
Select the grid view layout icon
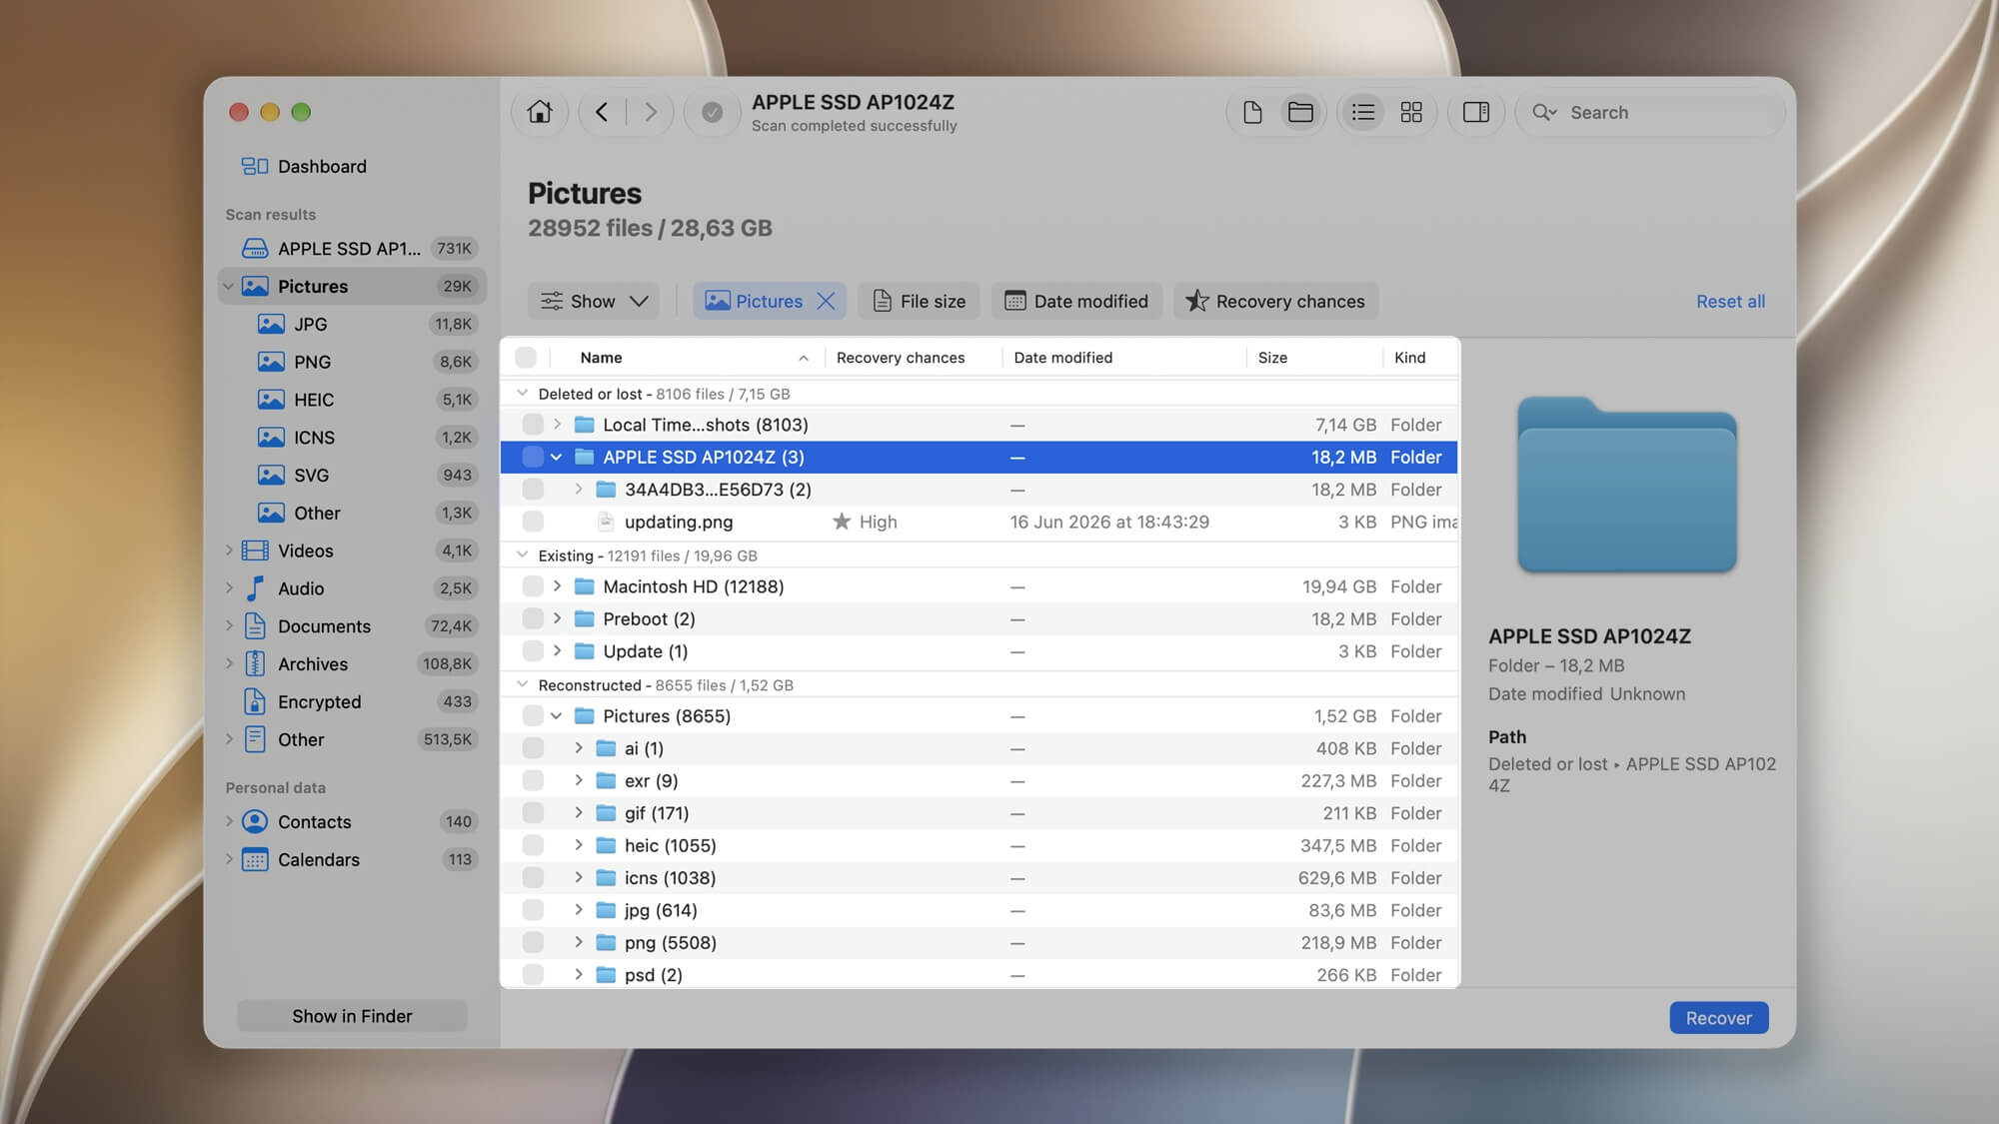tap(1411, 112)
